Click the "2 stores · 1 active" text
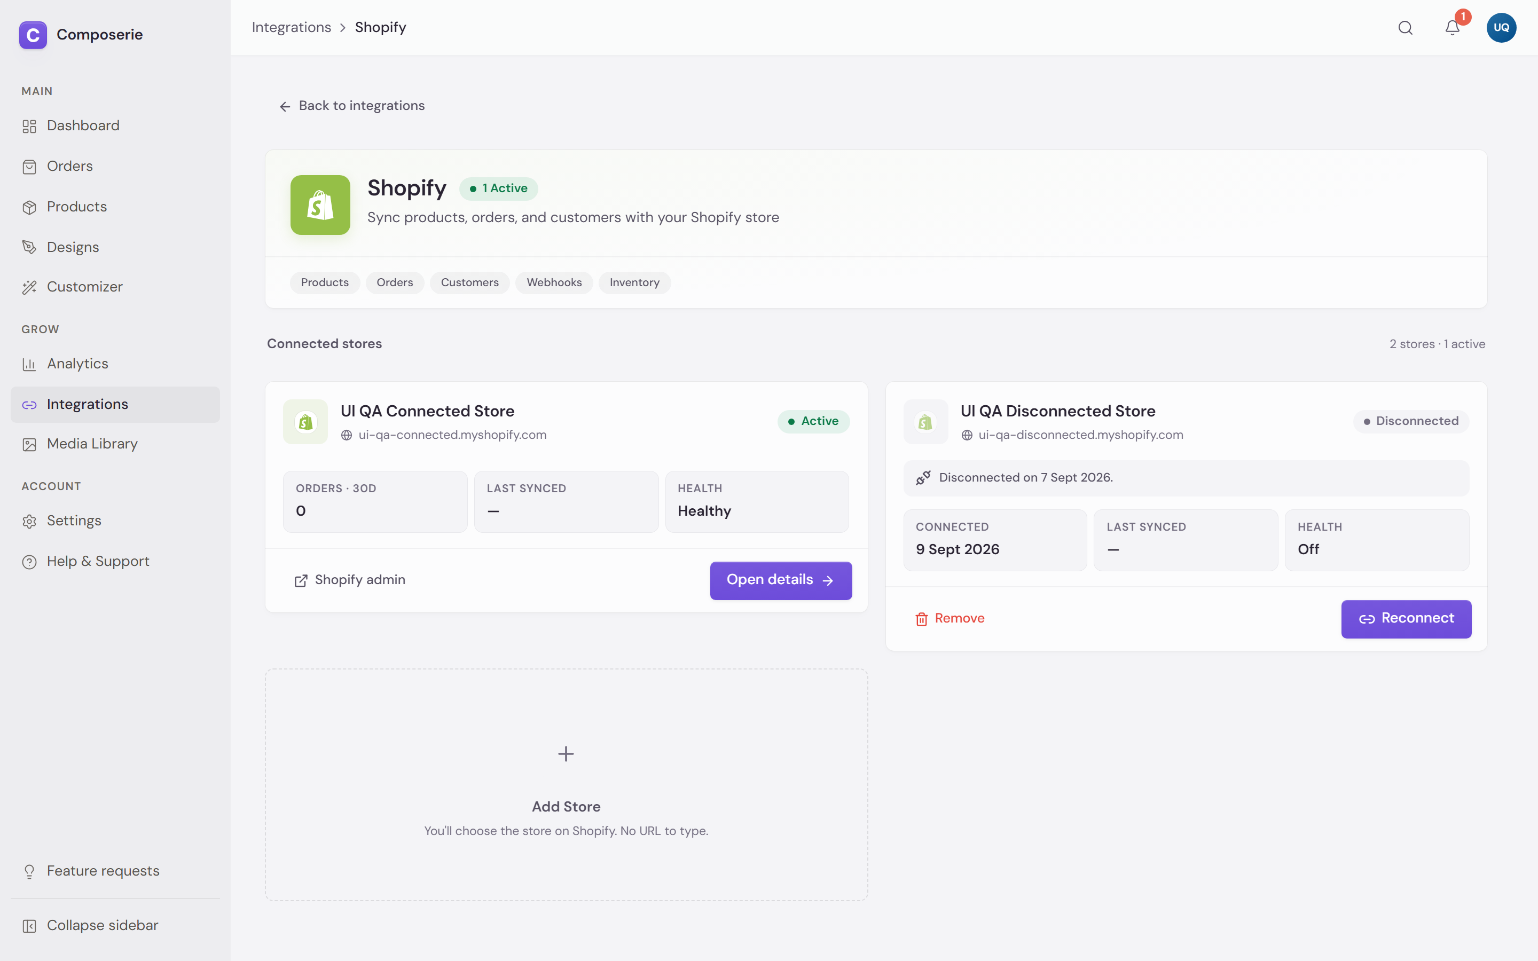The height and width of the screenshot is (961, 1538). pos(1437,344)
